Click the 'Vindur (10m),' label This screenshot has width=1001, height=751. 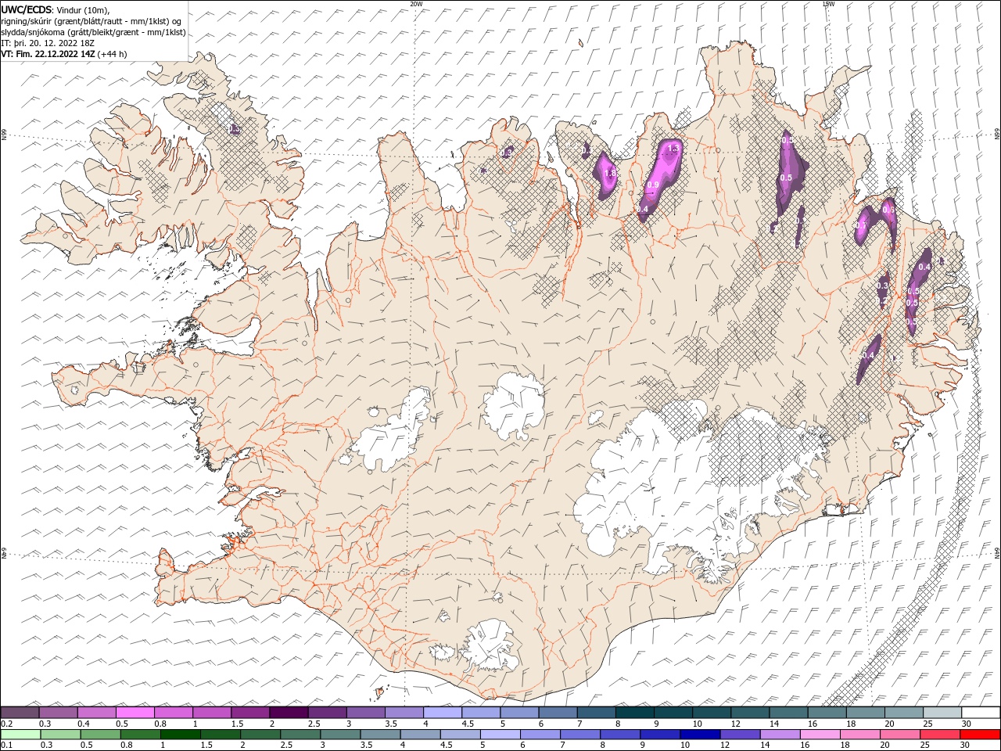coord(84,9)
